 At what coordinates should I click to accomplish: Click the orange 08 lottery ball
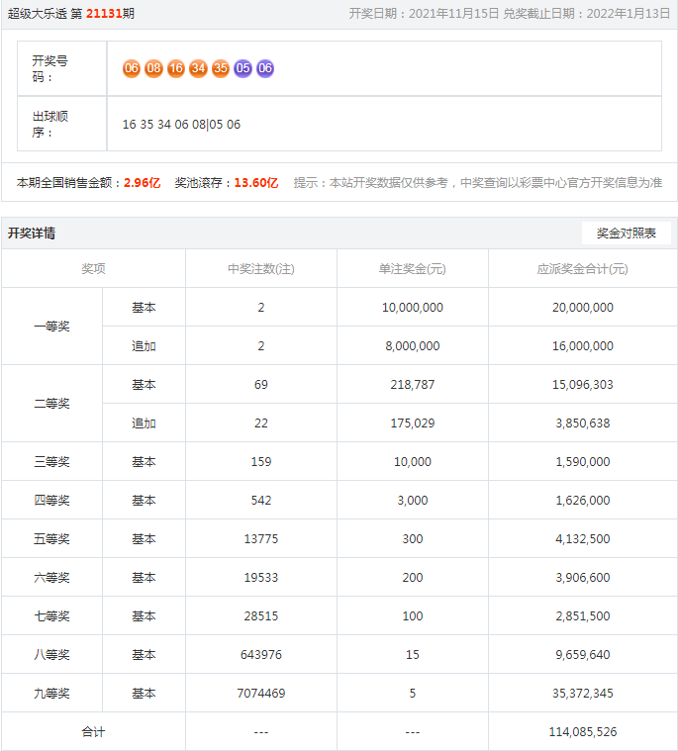[153, 68]
